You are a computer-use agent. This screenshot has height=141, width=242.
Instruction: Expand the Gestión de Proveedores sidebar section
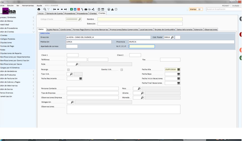[x=33, y=28]
